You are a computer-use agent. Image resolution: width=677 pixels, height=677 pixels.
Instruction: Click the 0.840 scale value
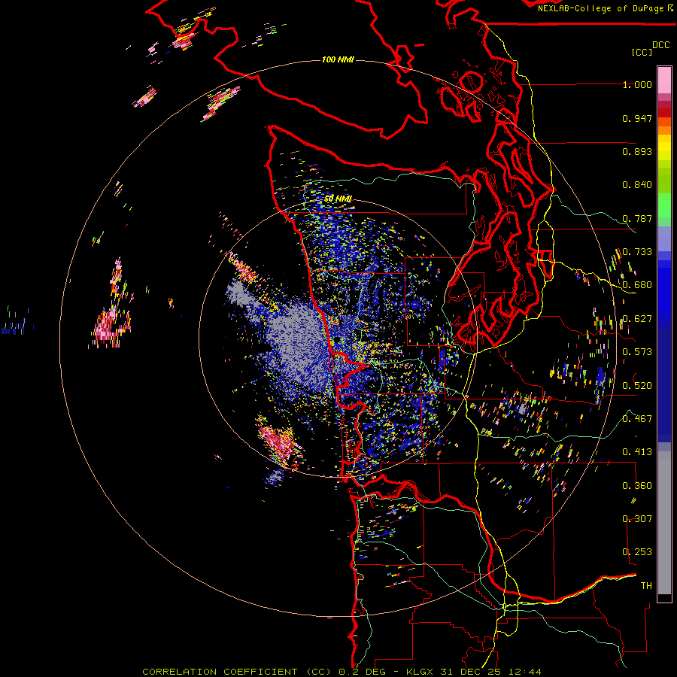(637, 185)
